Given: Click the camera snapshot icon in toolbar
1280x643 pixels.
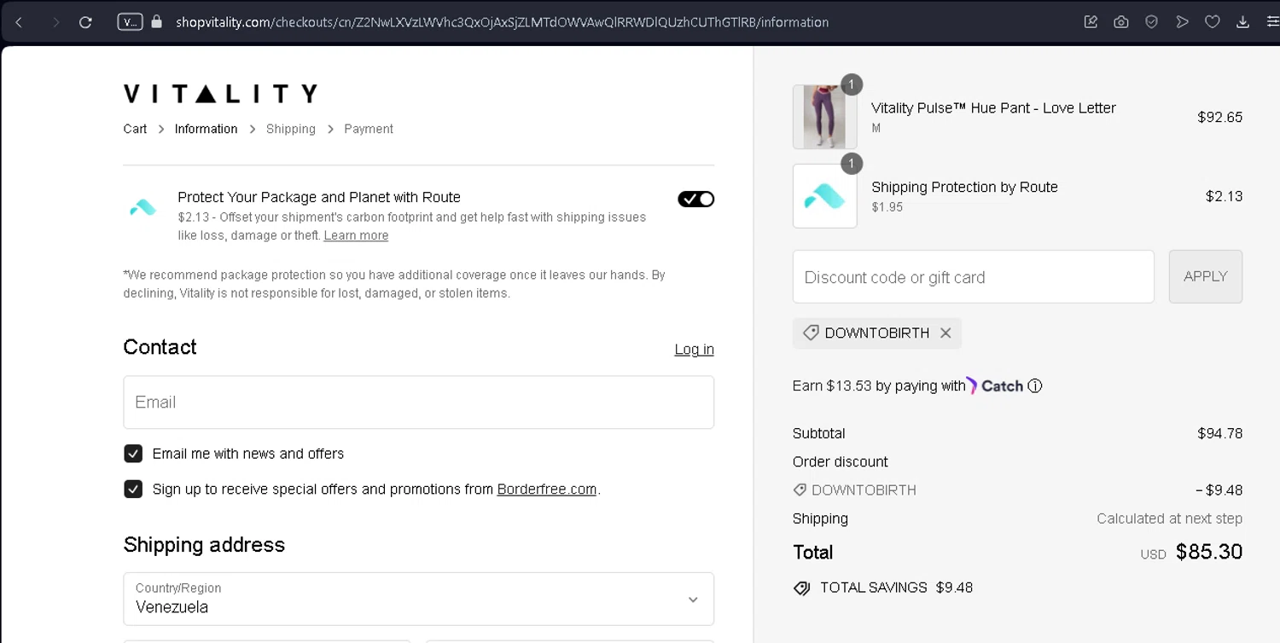Looking at the screenshot, I should click(x=1121, y=22).
